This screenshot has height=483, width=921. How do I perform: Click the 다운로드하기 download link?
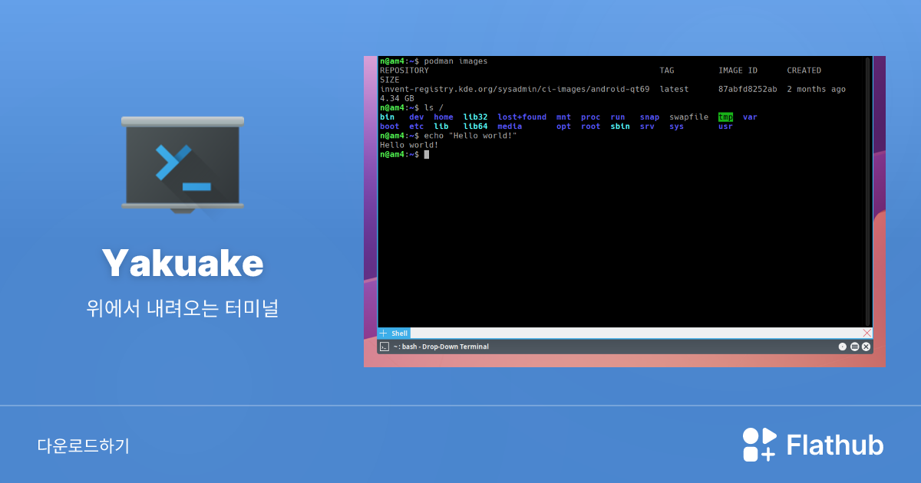(83, 444)
